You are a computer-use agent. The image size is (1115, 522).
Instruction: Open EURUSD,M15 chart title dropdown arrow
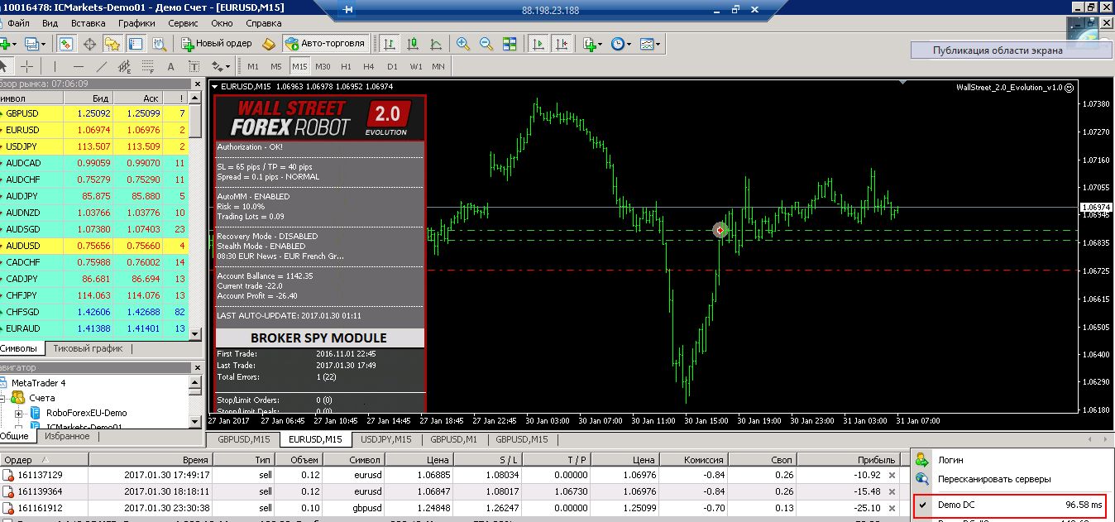[215, 87]
